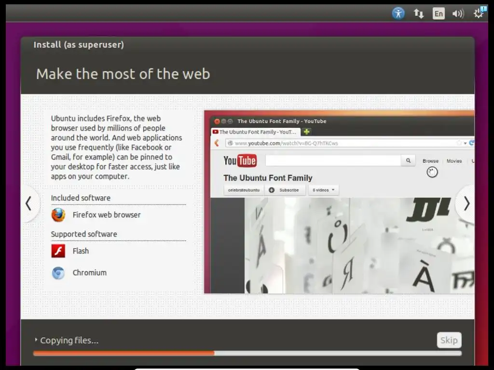Click the Firefox web browser icon
This screenshot has height=370, width=494.
58,215
